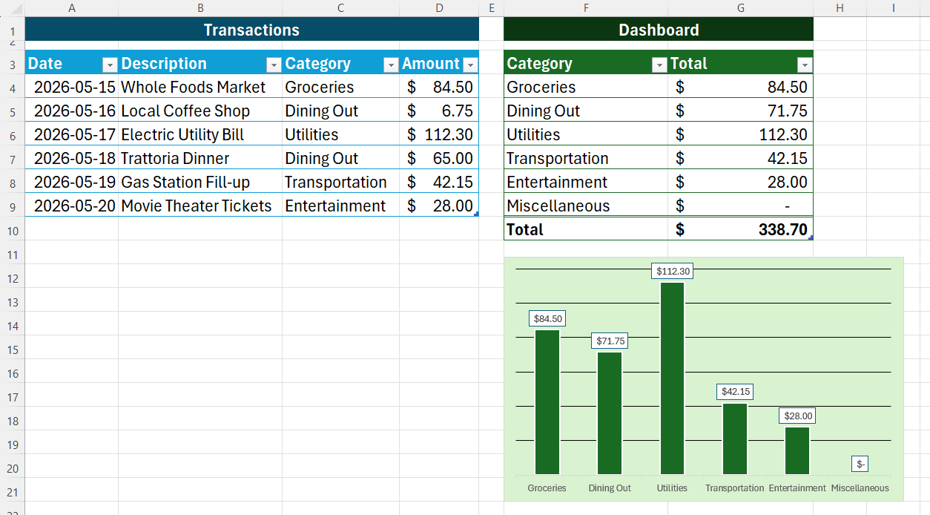The width and height of the screenshot is (930, 515).
Task: Select the Transactions title cell
Action: point(252,30)
